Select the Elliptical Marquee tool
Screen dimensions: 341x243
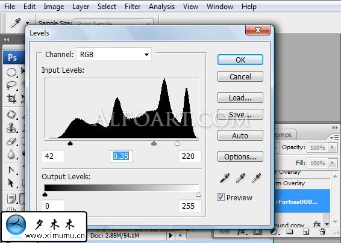11,72
